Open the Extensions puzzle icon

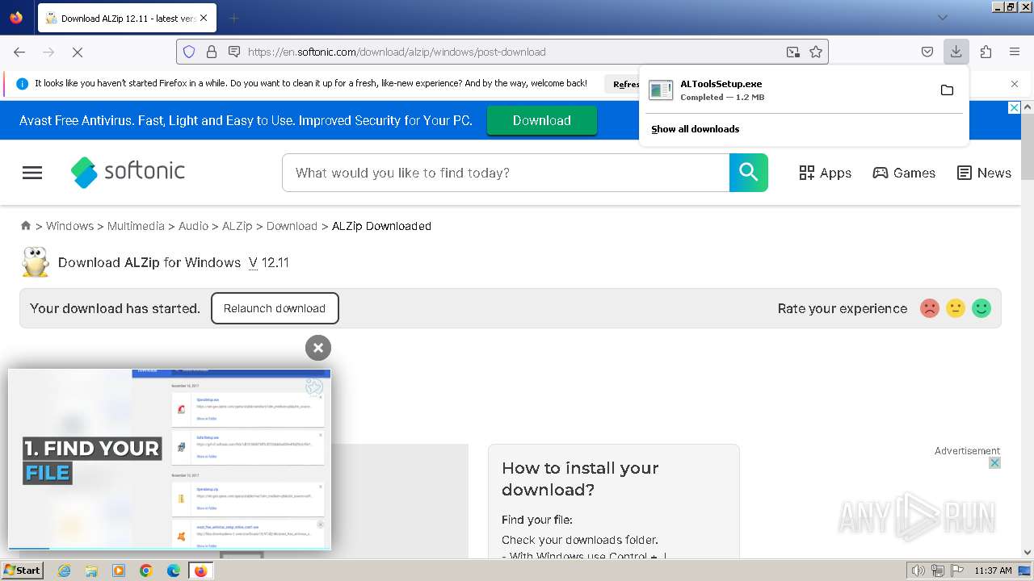tap(986, 52)
